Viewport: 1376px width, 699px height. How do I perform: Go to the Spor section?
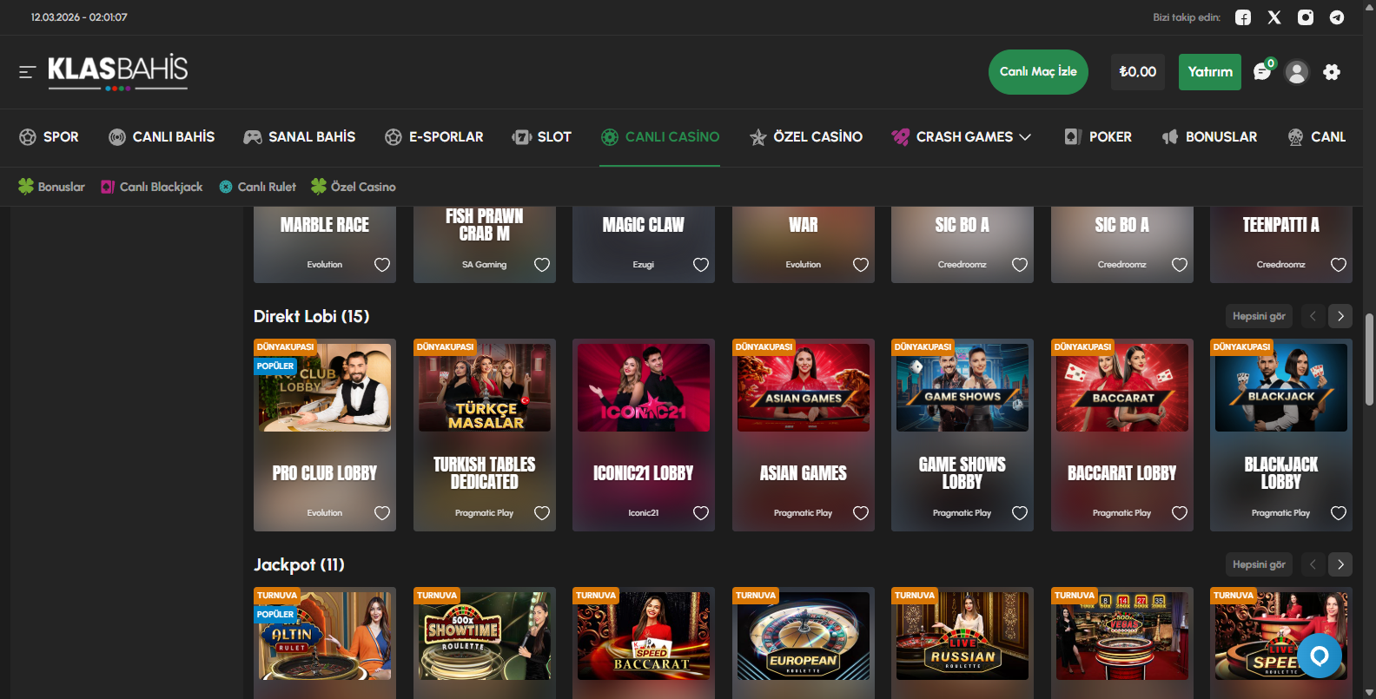coord(50,137)
